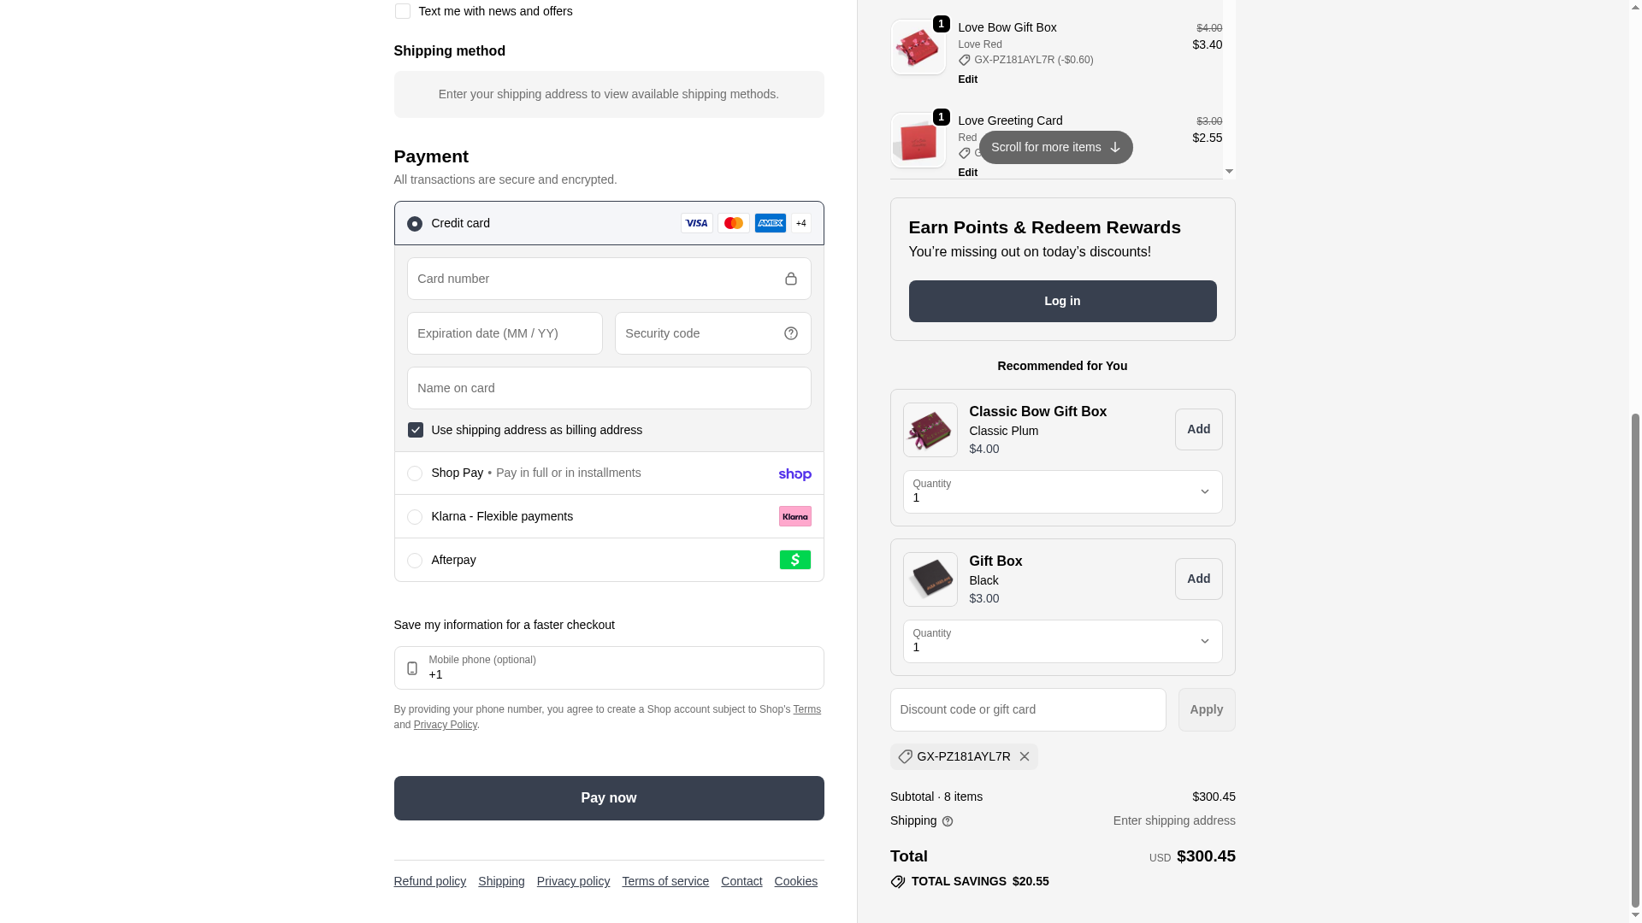This screenshot has width=1642, height=923.
Task: Add Classic Bow Gift Box to order
Action: click(x=1198, y=429)
